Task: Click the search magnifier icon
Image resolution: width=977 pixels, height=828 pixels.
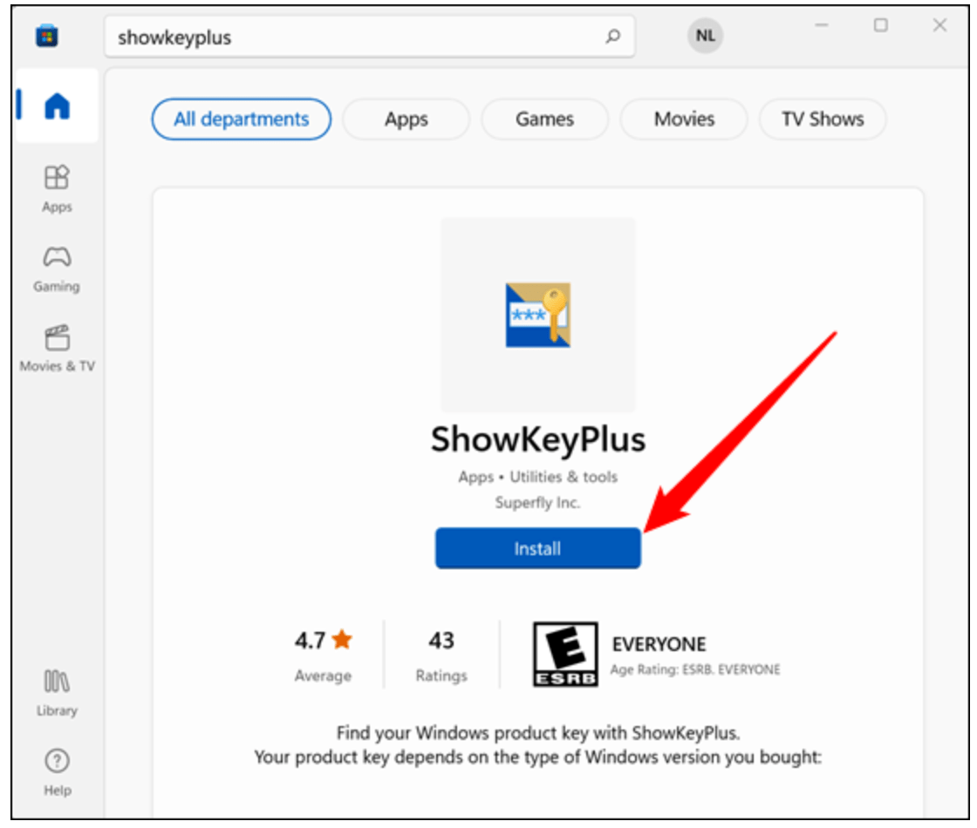Action: point(613,36)
